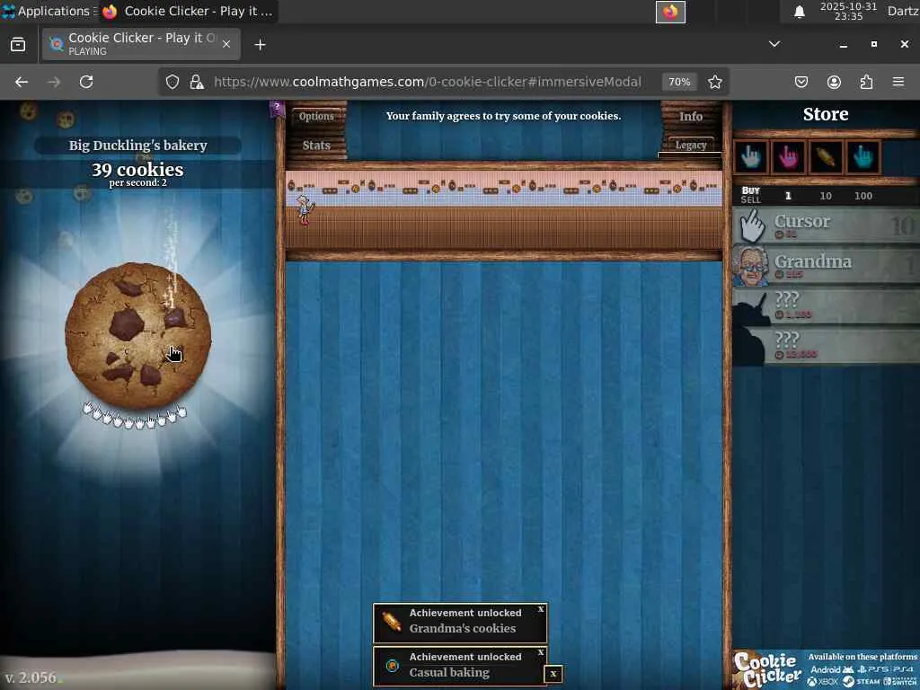Buy the first blue cursor upgrade
This screenshot has height=690, width=920.
pyautogui.click(x=751, y=157)
